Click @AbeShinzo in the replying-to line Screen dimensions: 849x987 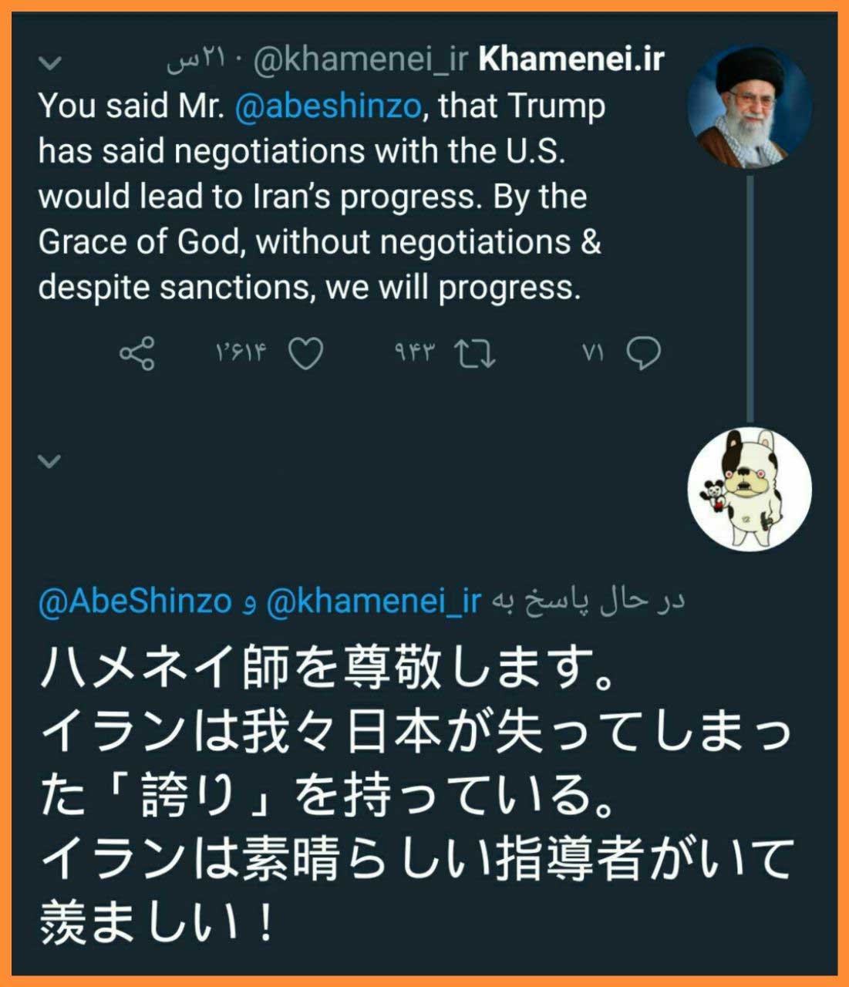(135, 601)
